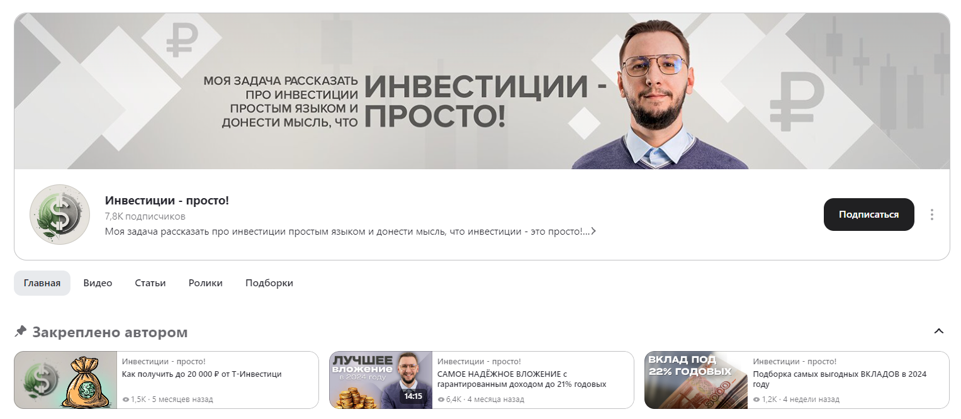Select the Главная tab
The height and width of the screenshot is (419, 961).
(x=42, y=283)
